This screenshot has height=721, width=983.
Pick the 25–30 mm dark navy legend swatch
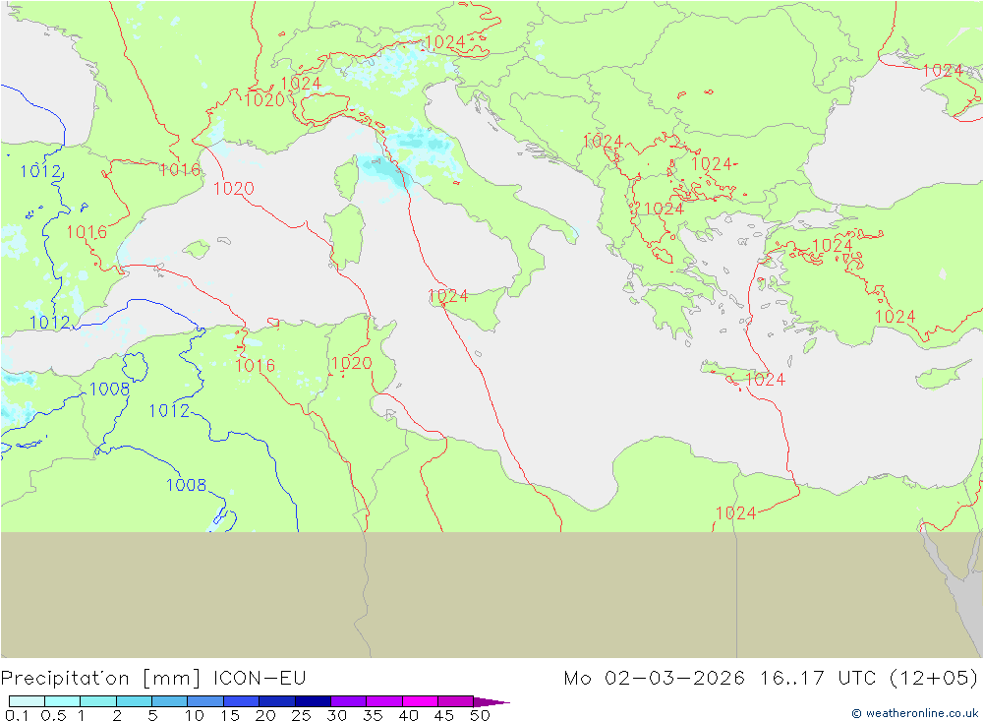click(313, 701)
